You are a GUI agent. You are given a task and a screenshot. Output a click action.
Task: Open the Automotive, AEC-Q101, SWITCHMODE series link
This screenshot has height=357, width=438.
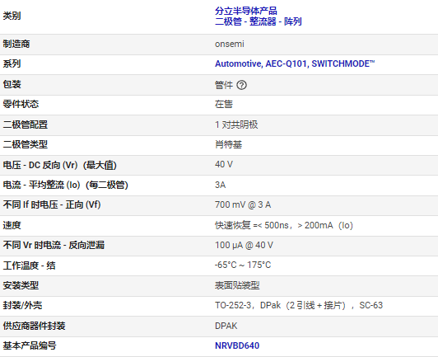coord(295,63)
